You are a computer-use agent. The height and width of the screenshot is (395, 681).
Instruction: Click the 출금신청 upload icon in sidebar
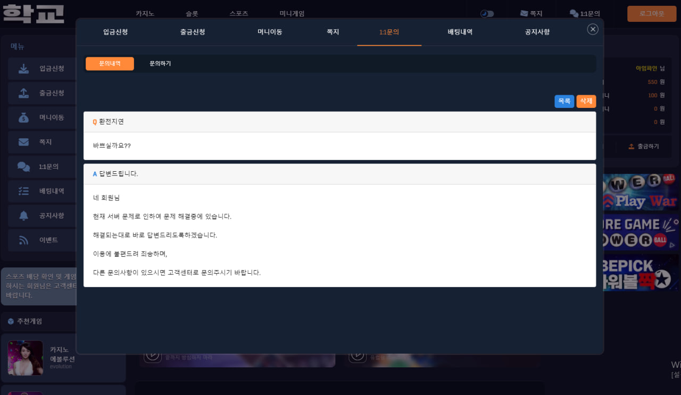click(x=23, y=93)
